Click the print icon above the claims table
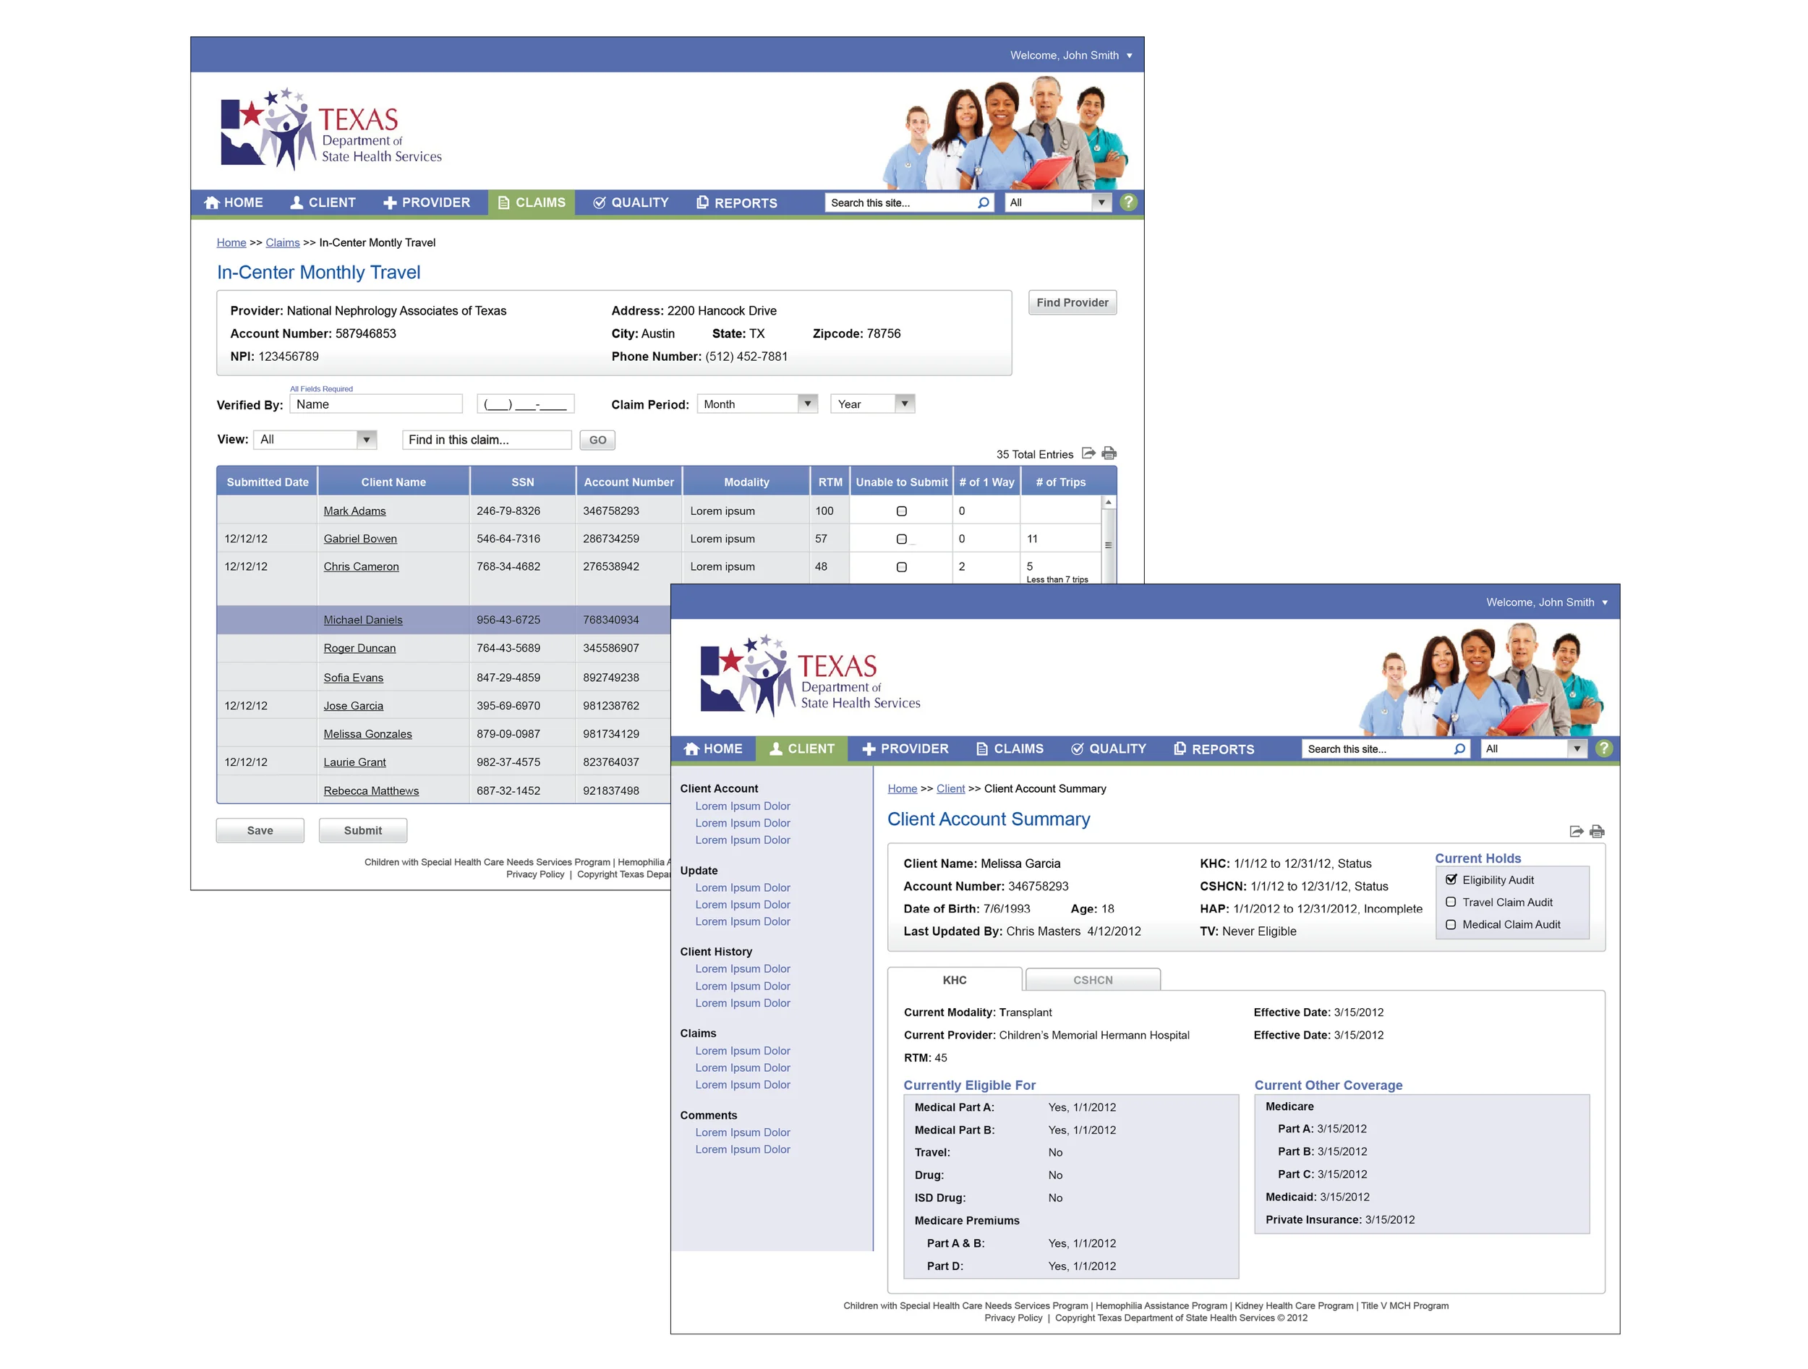The image size is (1808, 1369). click(1109, 453)
